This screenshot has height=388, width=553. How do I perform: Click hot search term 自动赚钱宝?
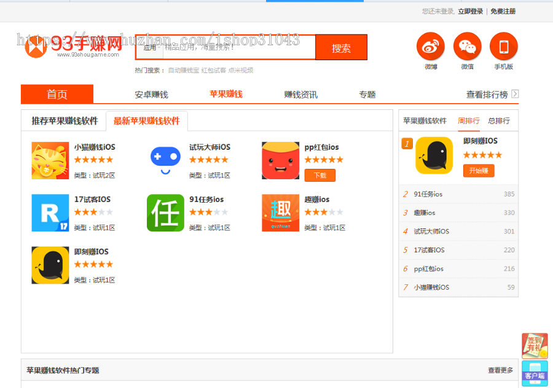tap(183, 70)
